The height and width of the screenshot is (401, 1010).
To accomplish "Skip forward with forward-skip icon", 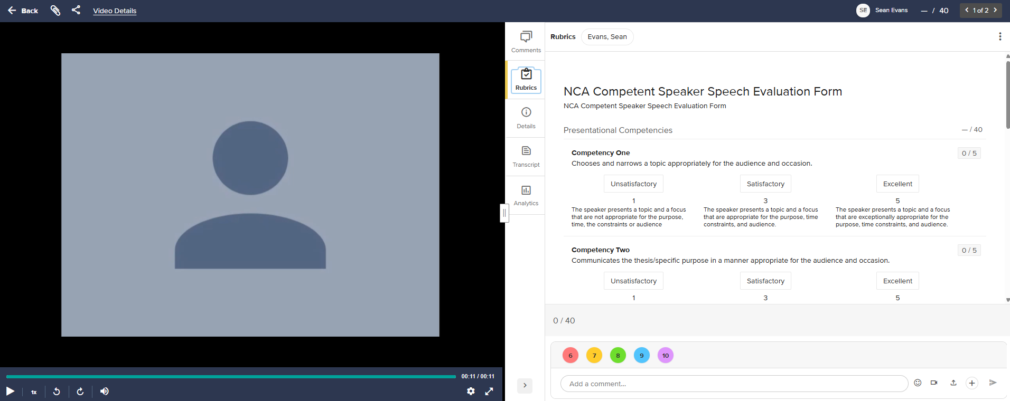I will [x=80, y=391].
